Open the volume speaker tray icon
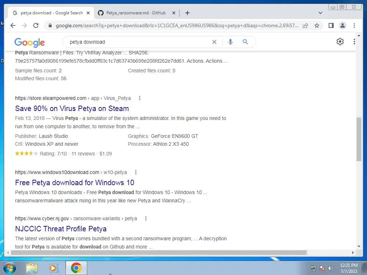The image size is (367, 275). pyautogui.click(x=331, y=268)
